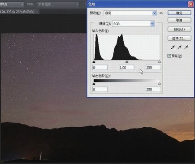The image size is (195, 164).
Task: Open the 预设 preset dropdown
Action: click(x=130, y=13)
